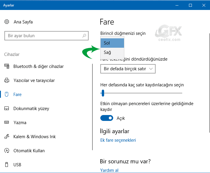Click the Cihazlar category label
Viewport: 210px width, 173px height.
click(12, 54)
